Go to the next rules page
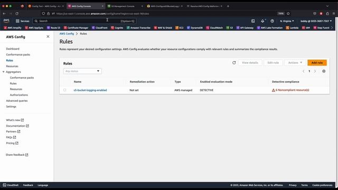 point(315,71)
